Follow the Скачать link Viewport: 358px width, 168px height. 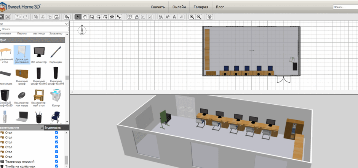158,7
